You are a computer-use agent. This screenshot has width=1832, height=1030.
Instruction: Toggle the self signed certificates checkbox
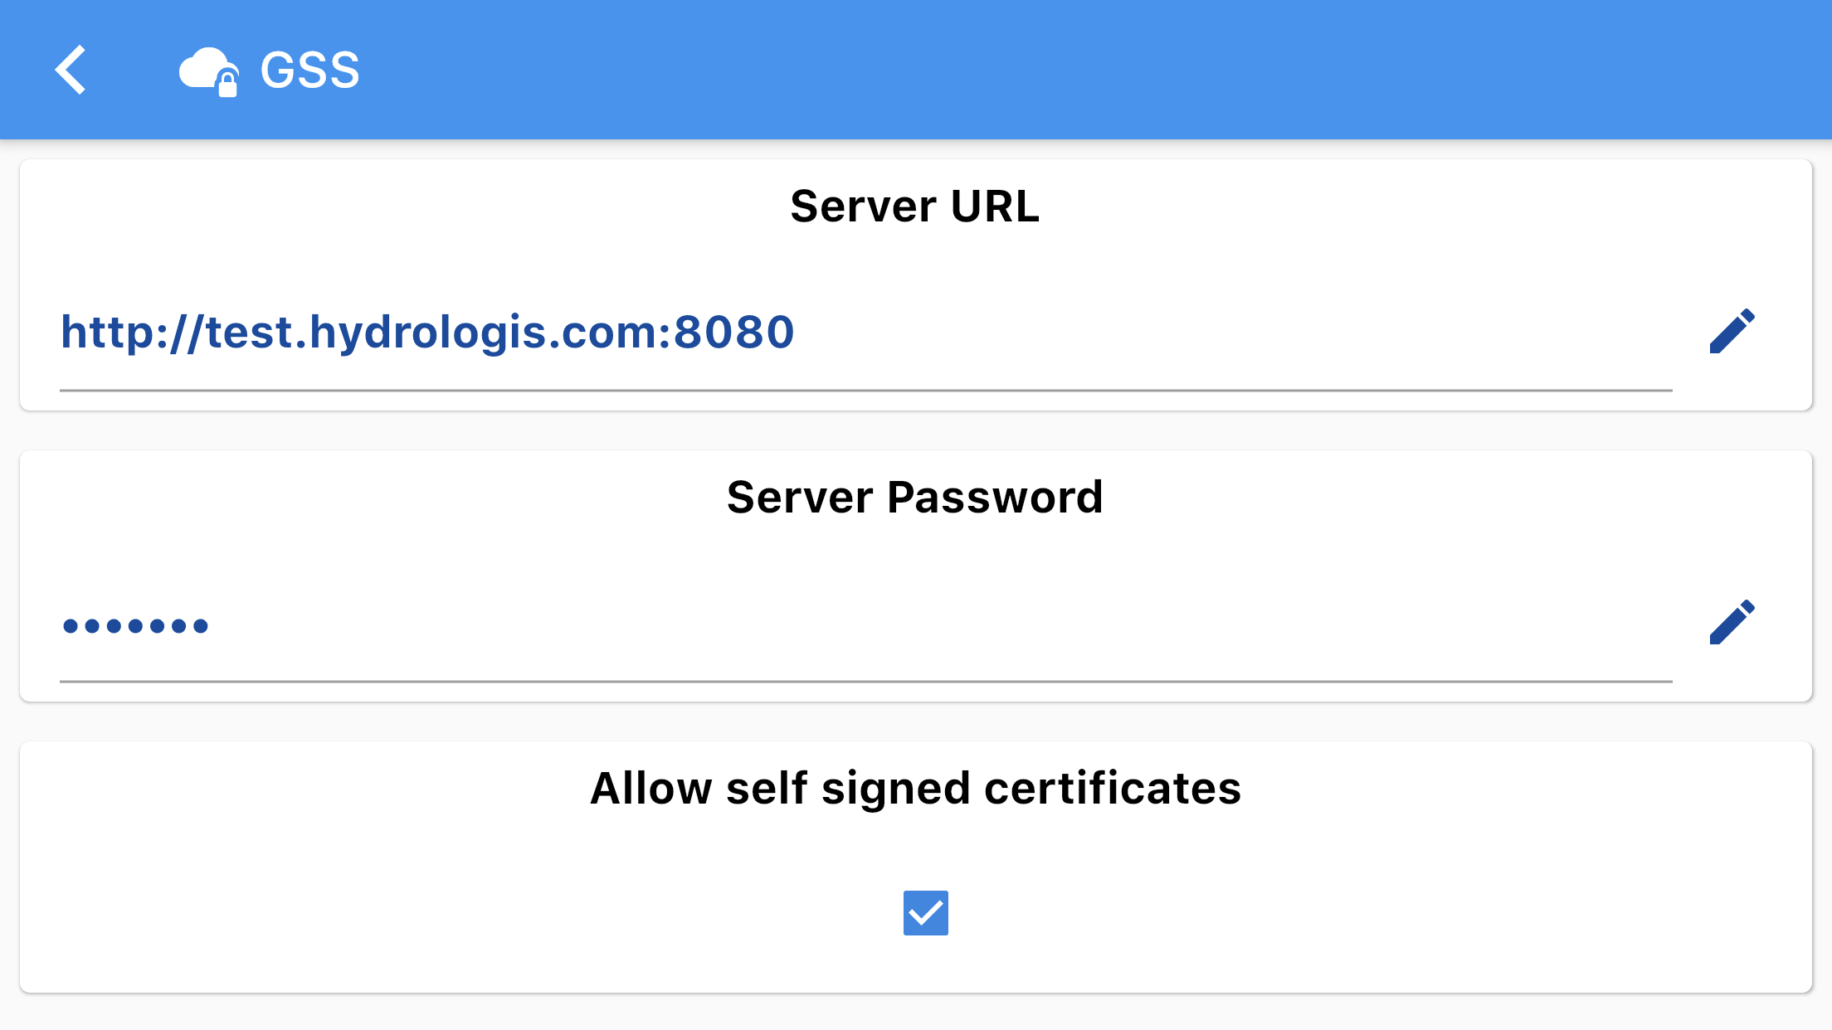(x=925, y=913)
